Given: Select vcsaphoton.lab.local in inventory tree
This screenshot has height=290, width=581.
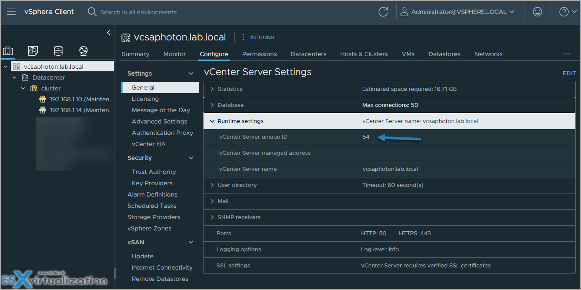Looking at the screenshot, I should click(x=53, y=67).
